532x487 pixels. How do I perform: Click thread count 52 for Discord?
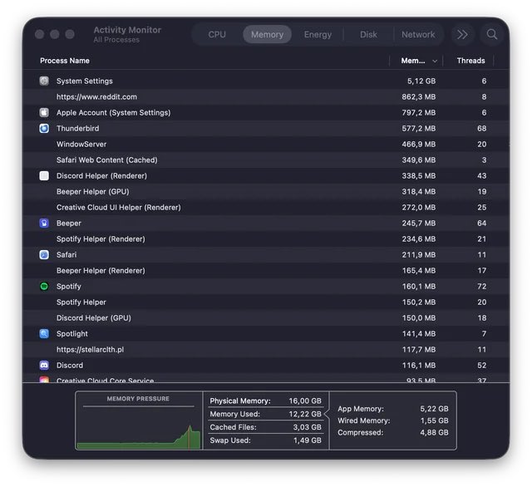pos(481,366)
